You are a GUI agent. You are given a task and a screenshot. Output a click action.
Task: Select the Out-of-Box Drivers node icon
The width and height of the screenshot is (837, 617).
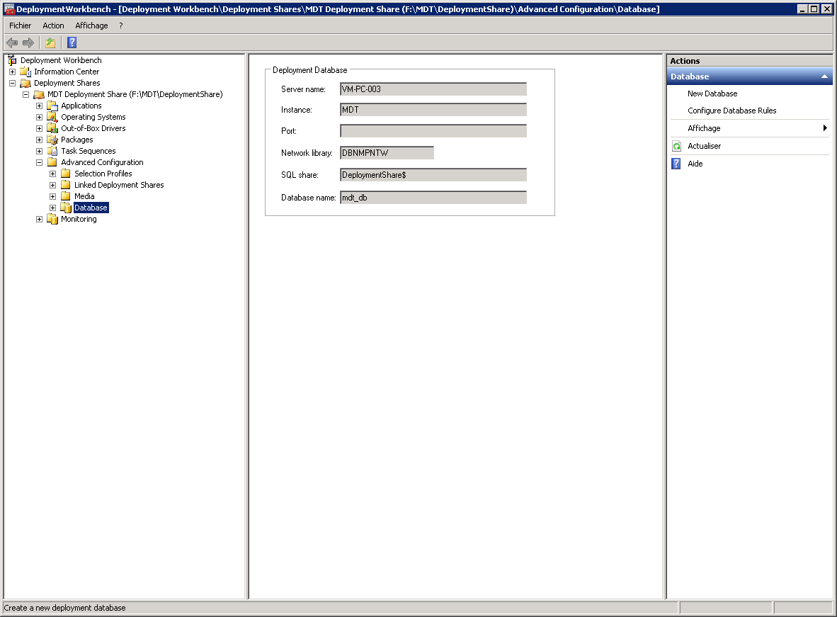click(x=52, y=128)
